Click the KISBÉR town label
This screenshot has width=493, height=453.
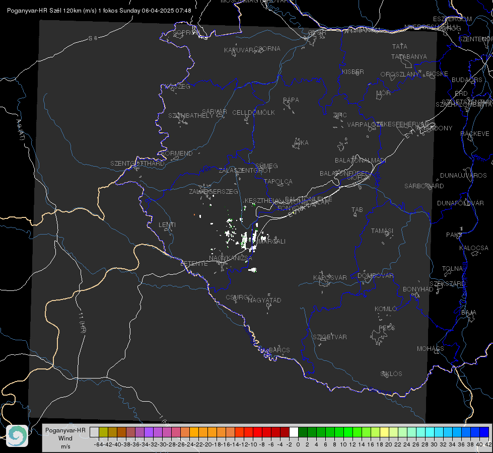coord(353,71)
